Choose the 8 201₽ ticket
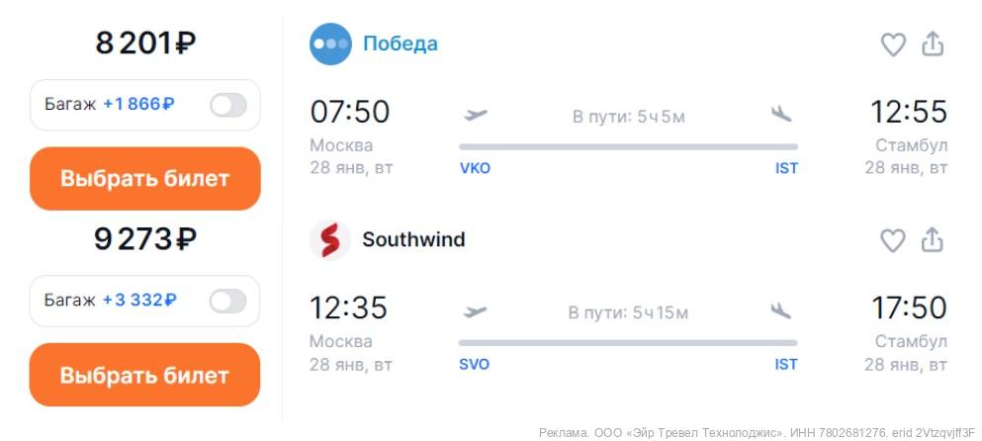982x441 pixels. click(144, 179)
